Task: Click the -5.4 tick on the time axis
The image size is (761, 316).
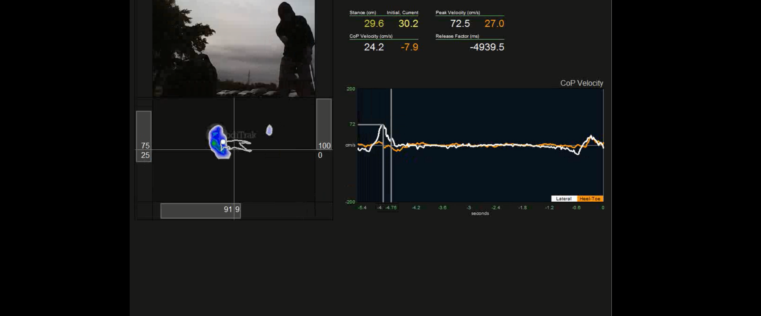Action: [362, 208]
